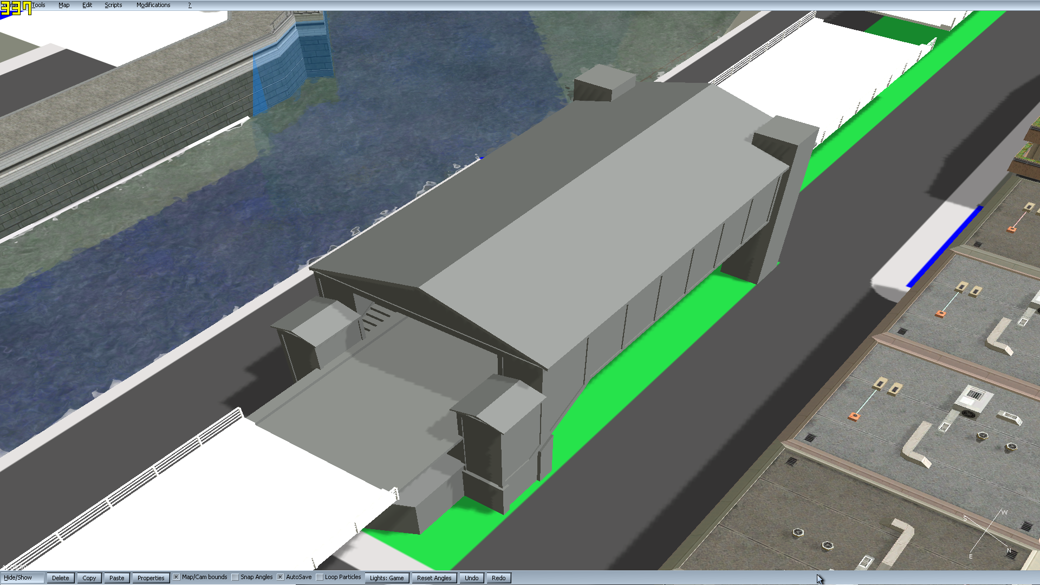
Task: Click Reset Angles in bottom toolbar
Action: coord(434,578)
